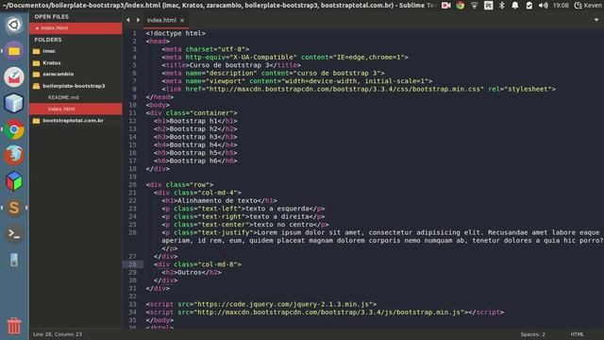Open Firefox from the dock
The image size is (604, 340).
pyautogui.click(x=14, y=155)
